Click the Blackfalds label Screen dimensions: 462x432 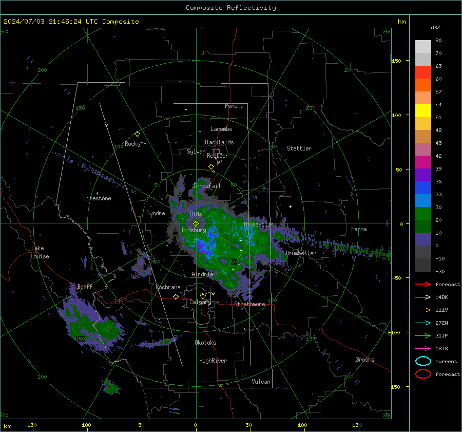click(218, 142)
